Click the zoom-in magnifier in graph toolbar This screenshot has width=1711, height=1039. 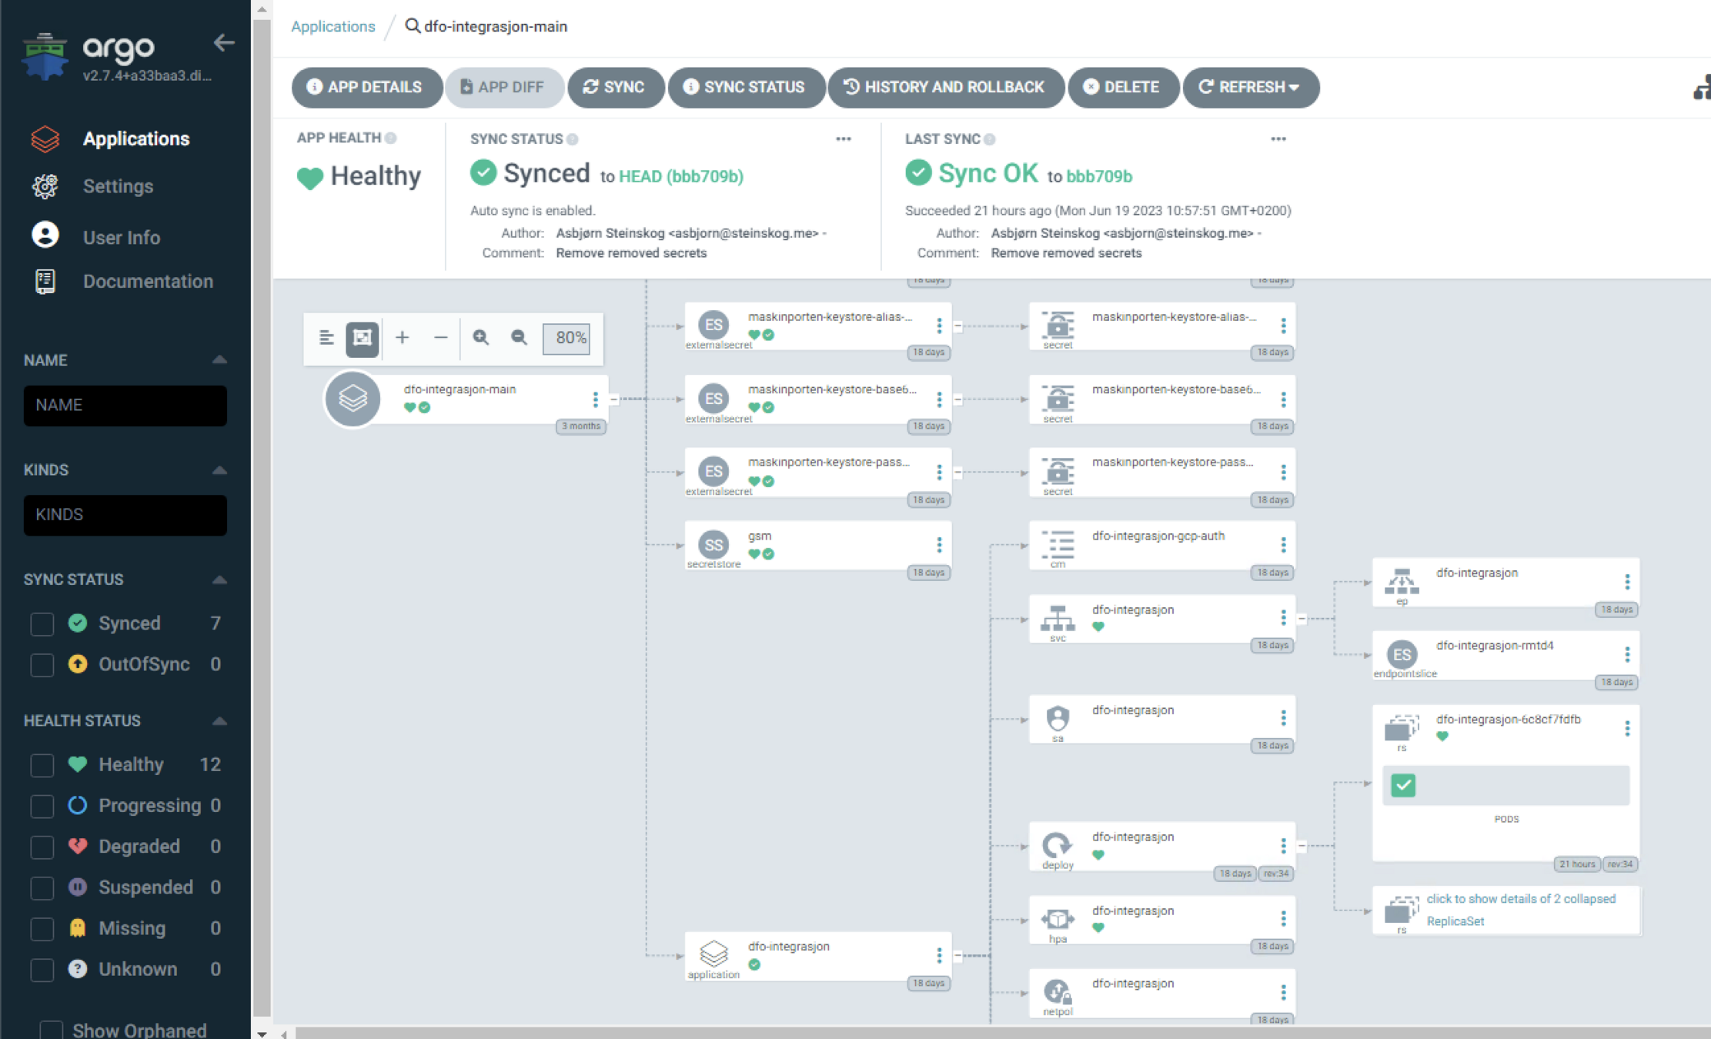[481, 338]
